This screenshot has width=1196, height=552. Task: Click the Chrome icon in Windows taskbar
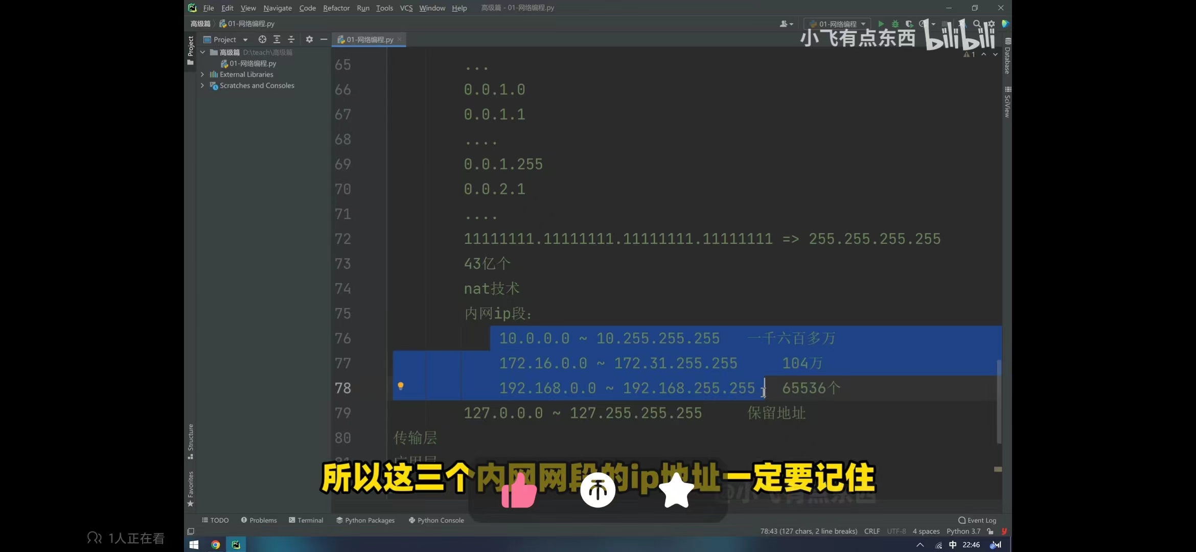(216, 545)
